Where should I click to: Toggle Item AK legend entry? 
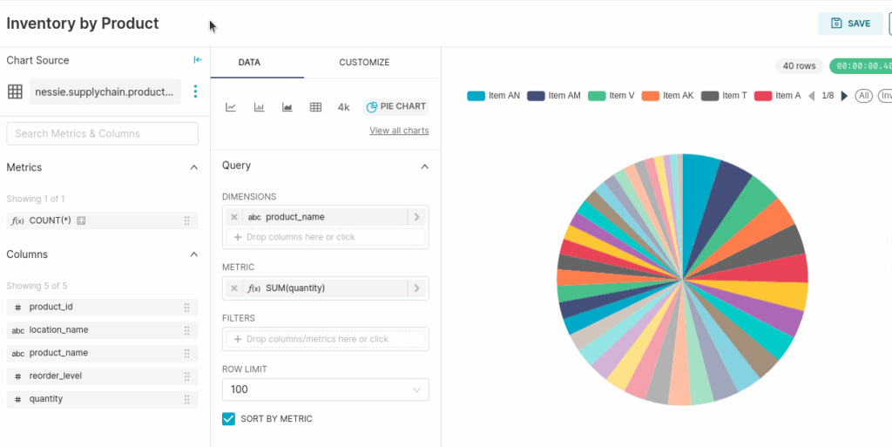pyautogui.click(x=668, y=96)
